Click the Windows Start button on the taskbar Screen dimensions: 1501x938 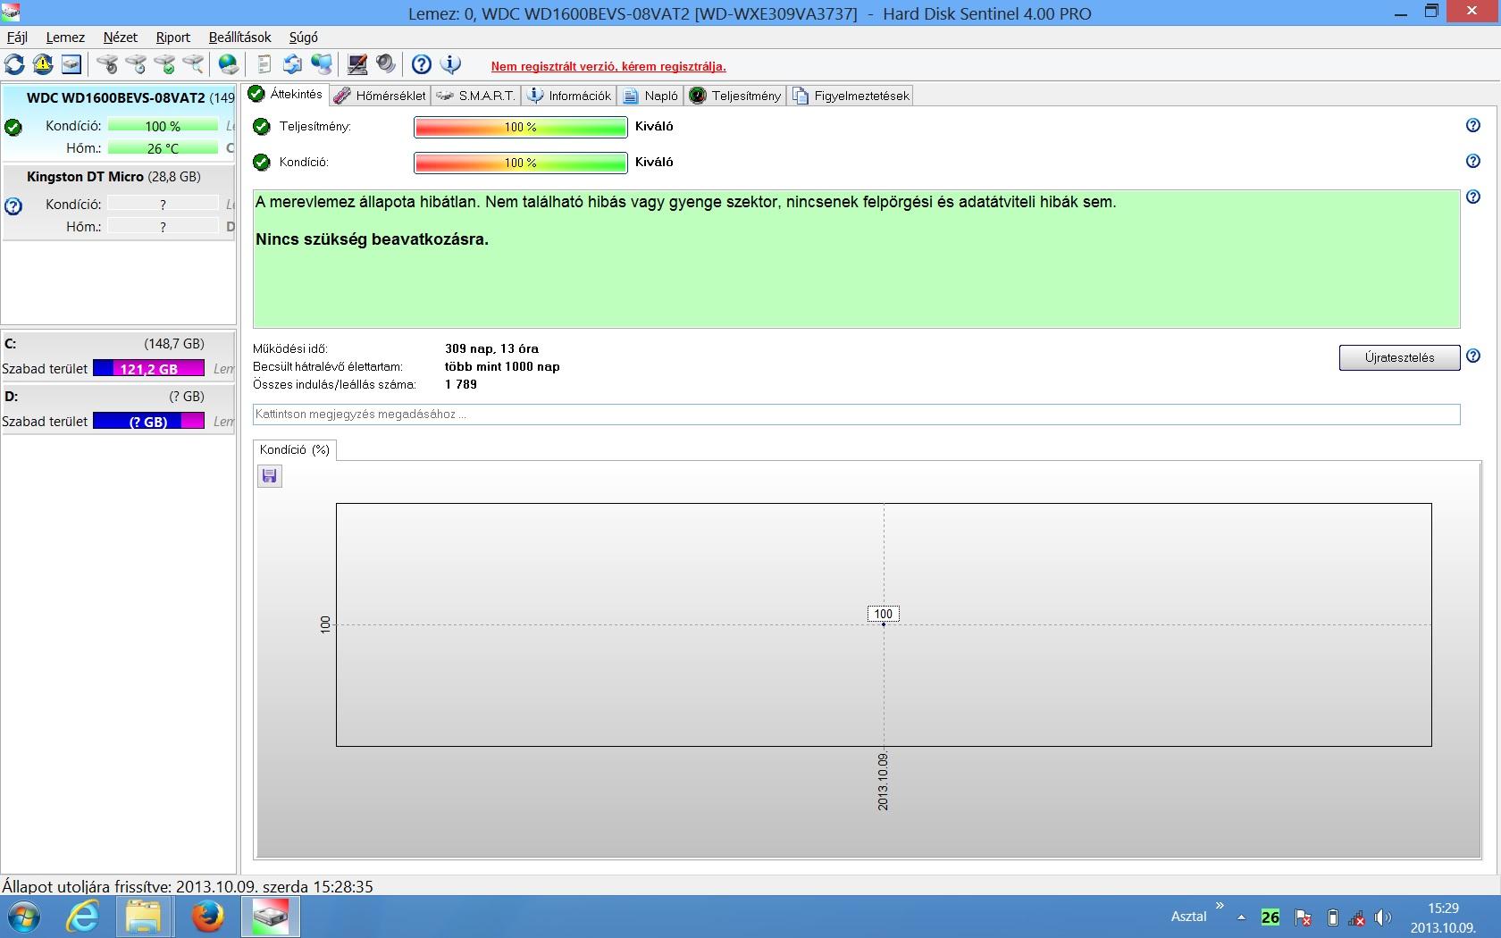pyautogui.click(x=23, y=917)
